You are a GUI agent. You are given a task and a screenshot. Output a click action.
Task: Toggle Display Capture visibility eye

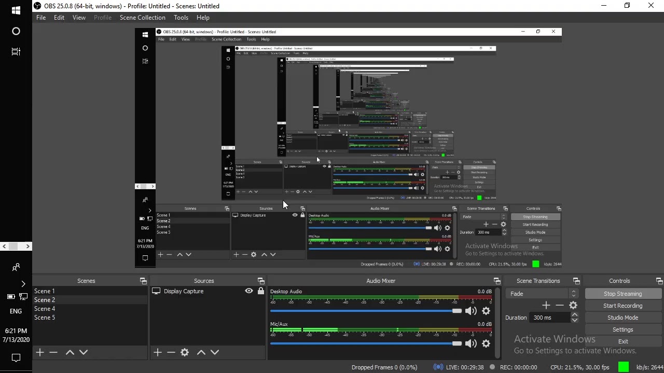pyautogui.click(x=249, y=291)
